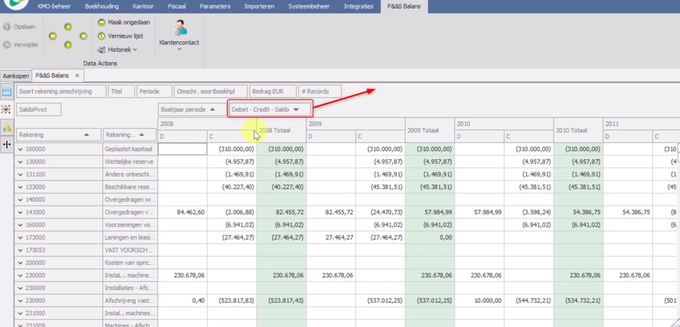Select the grid table view icon
Viewport: 680px width, 327px height.
point(7,92)
